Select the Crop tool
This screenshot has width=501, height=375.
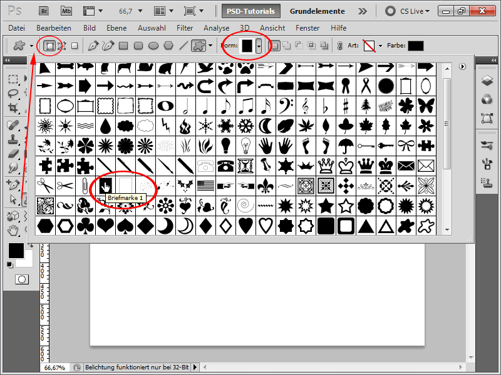click(x=13, y=108)
